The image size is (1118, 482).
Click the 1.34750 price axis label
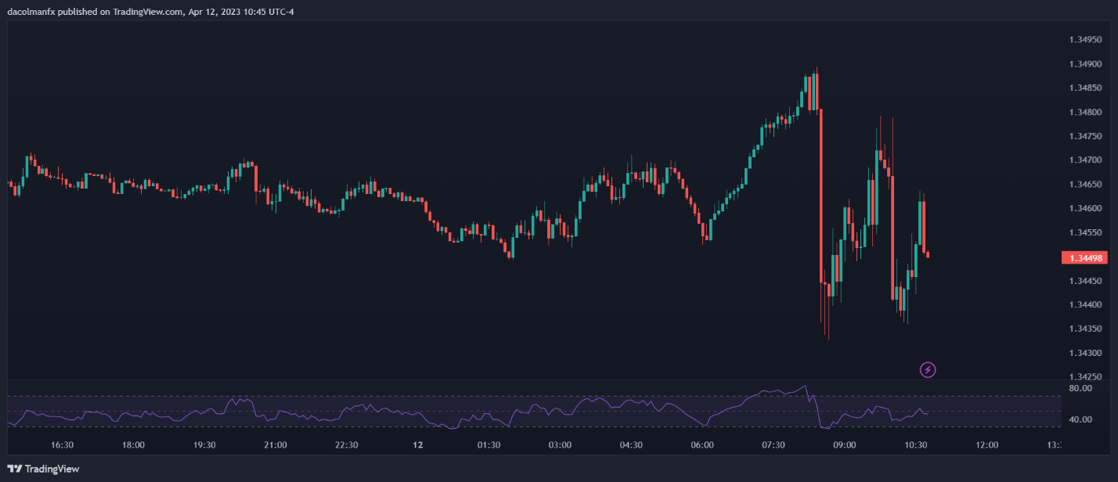(1085, 136)
